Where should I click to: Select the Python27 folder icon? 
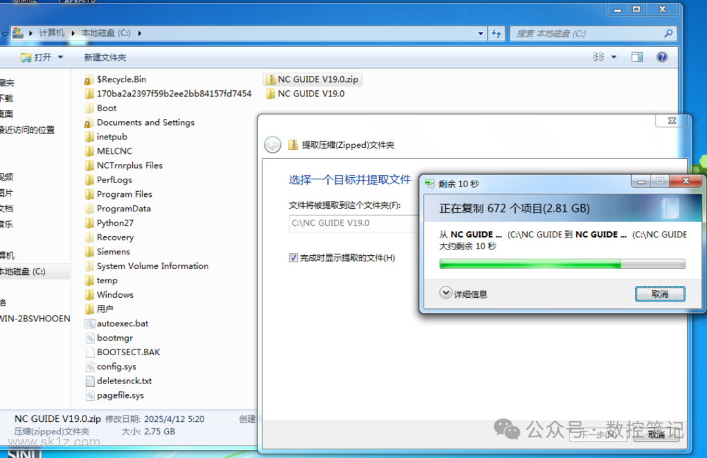pos(89,223)
